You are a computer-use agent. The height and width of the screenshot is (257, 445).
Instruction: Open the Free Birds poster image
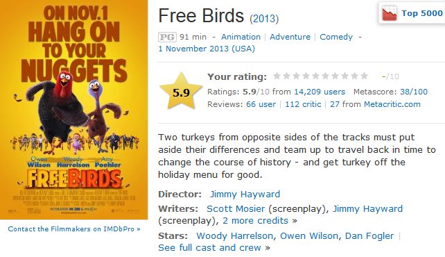pos(73,110)
